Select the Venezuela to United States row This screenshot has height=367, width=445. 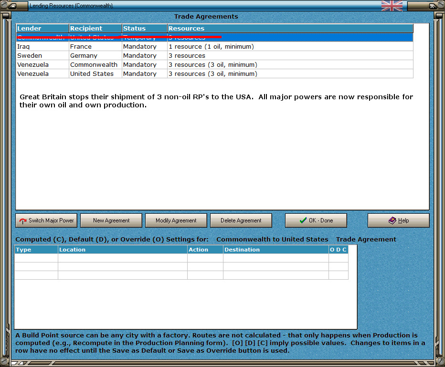214,74
